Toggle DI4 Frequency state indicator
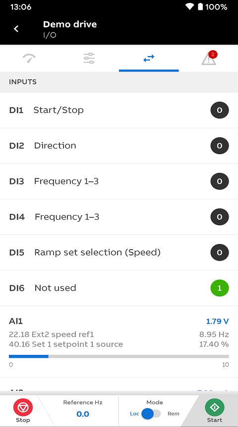This screenshot has width=238, height=427. 220,217
